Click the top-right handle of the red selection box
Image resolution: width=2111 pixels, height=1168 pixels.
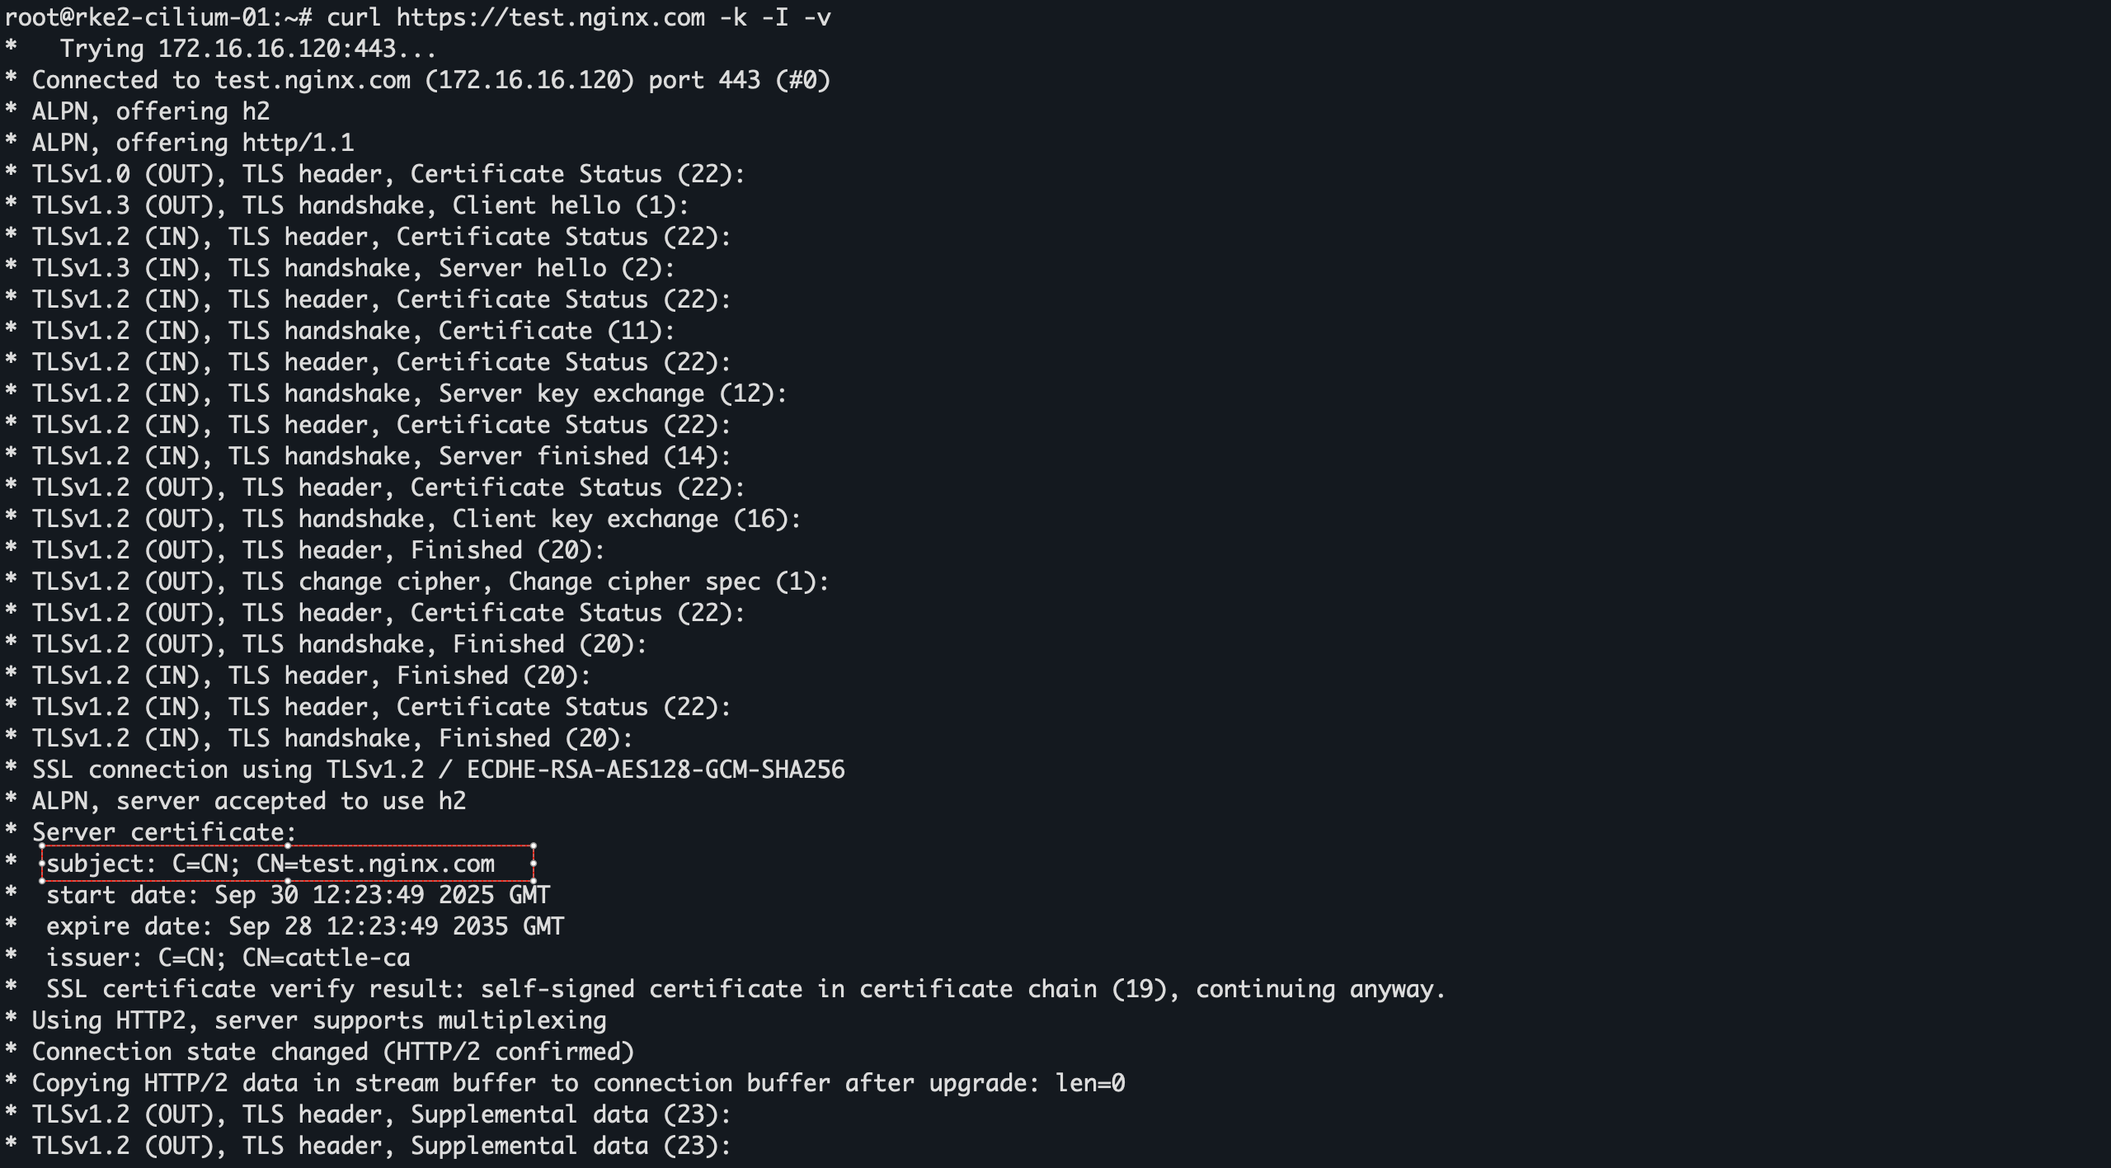pyautogui.click(x=534, y=846)
